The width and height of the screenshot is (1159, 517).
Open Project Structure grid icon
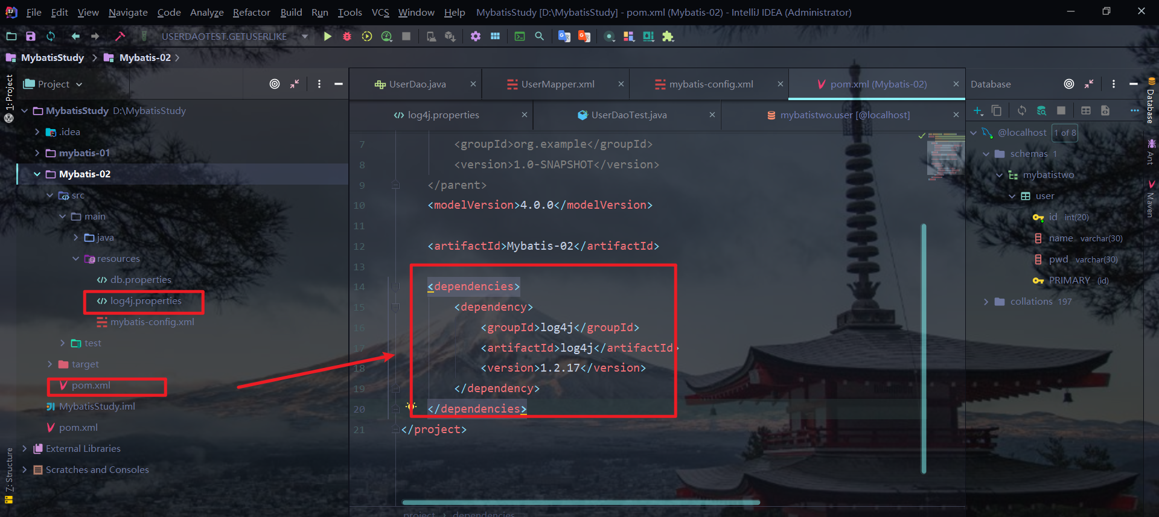point(495,36)
